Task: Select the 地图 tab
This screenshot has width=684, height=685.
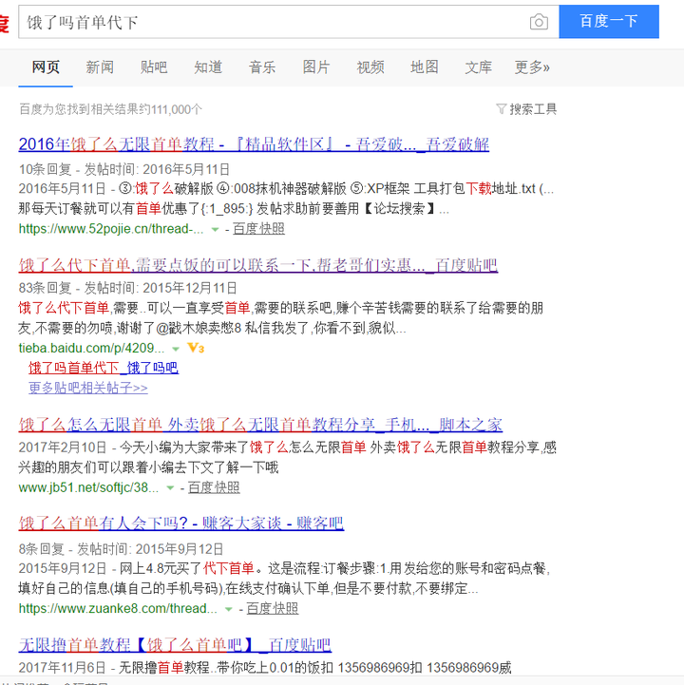Action: pyautogui.click(x=425, y=67)
